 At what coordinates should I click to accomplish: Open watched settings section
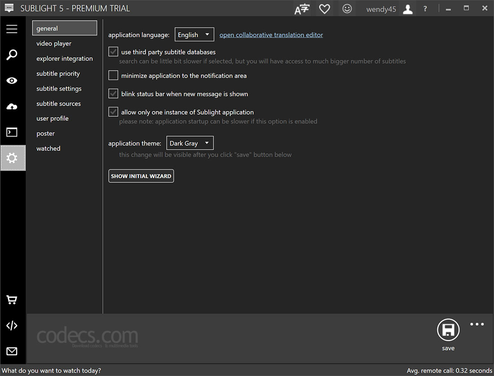(48, 148)
